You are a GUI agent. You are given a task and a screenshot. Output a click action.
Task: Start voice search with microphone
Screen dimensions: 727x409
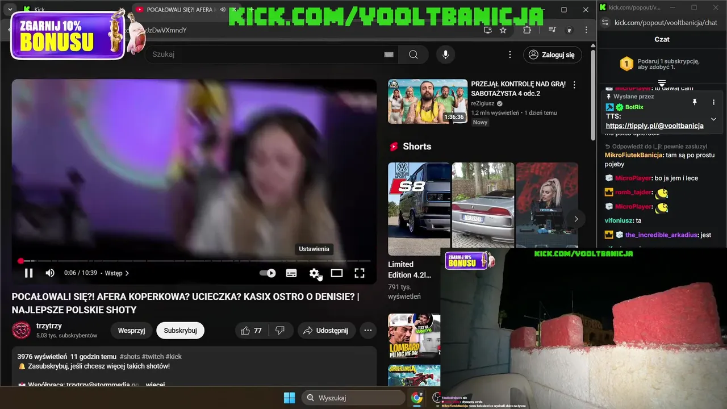pos(446,55)
